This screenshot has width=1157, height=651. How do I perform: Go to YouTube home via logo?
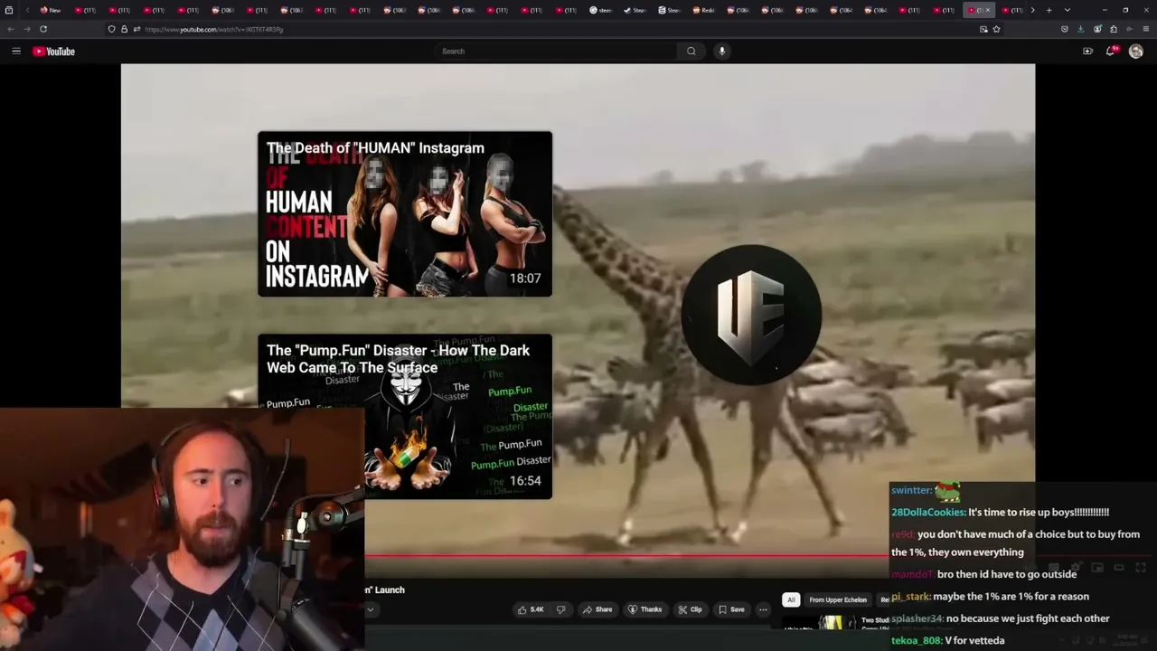click(x=54, y=52)
